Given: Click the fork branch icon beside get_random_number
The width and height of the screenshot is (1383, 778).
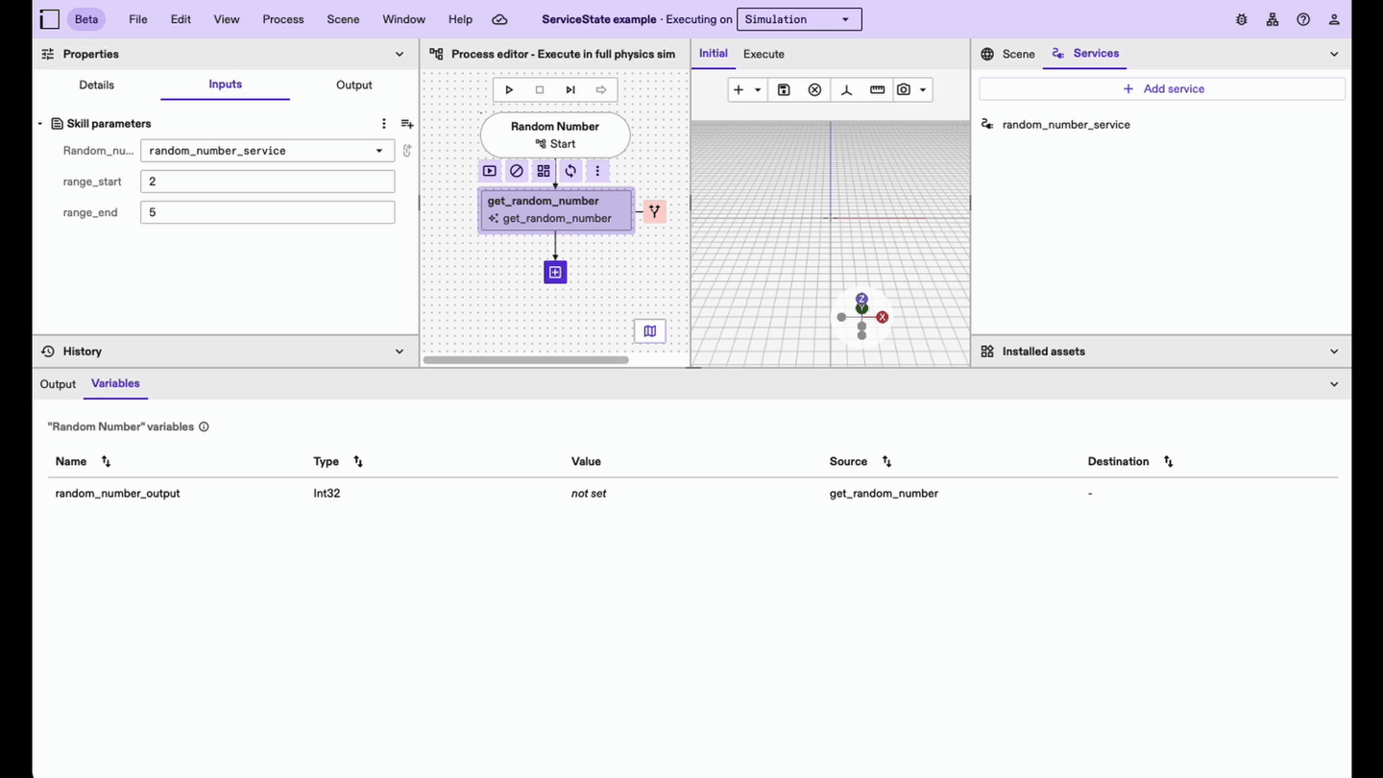Looking at the screenshot, I should click(x=654, y=211).
